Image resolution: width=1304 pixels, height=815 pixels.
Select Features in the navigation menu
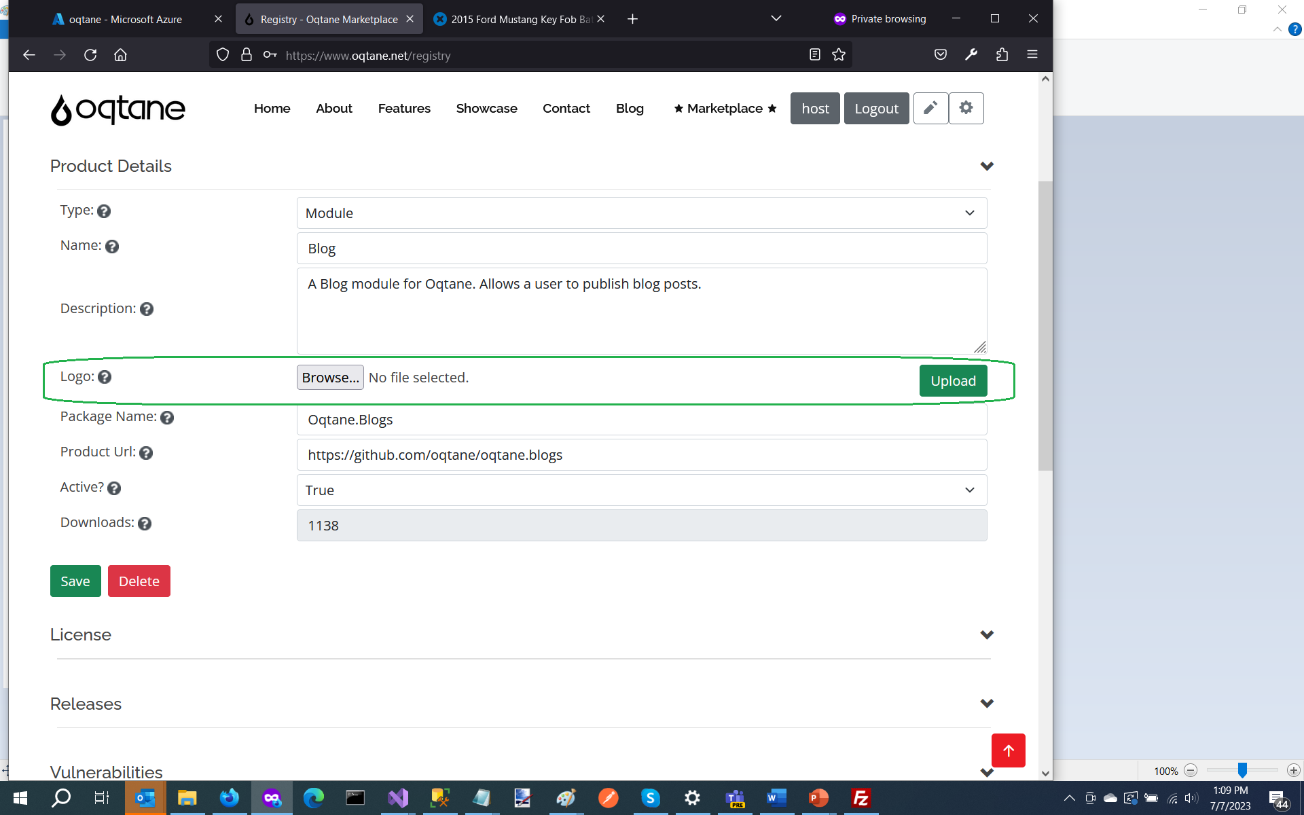pos(404,108)
